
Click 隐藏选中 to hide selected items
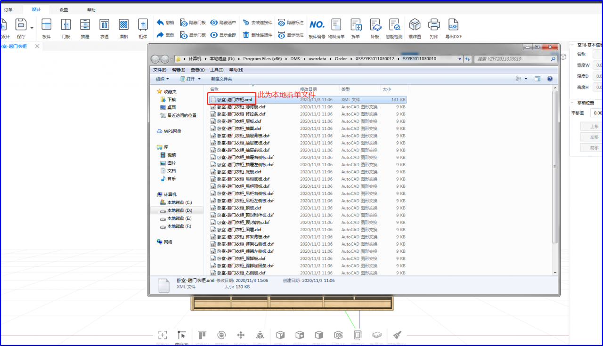(223, 22)
